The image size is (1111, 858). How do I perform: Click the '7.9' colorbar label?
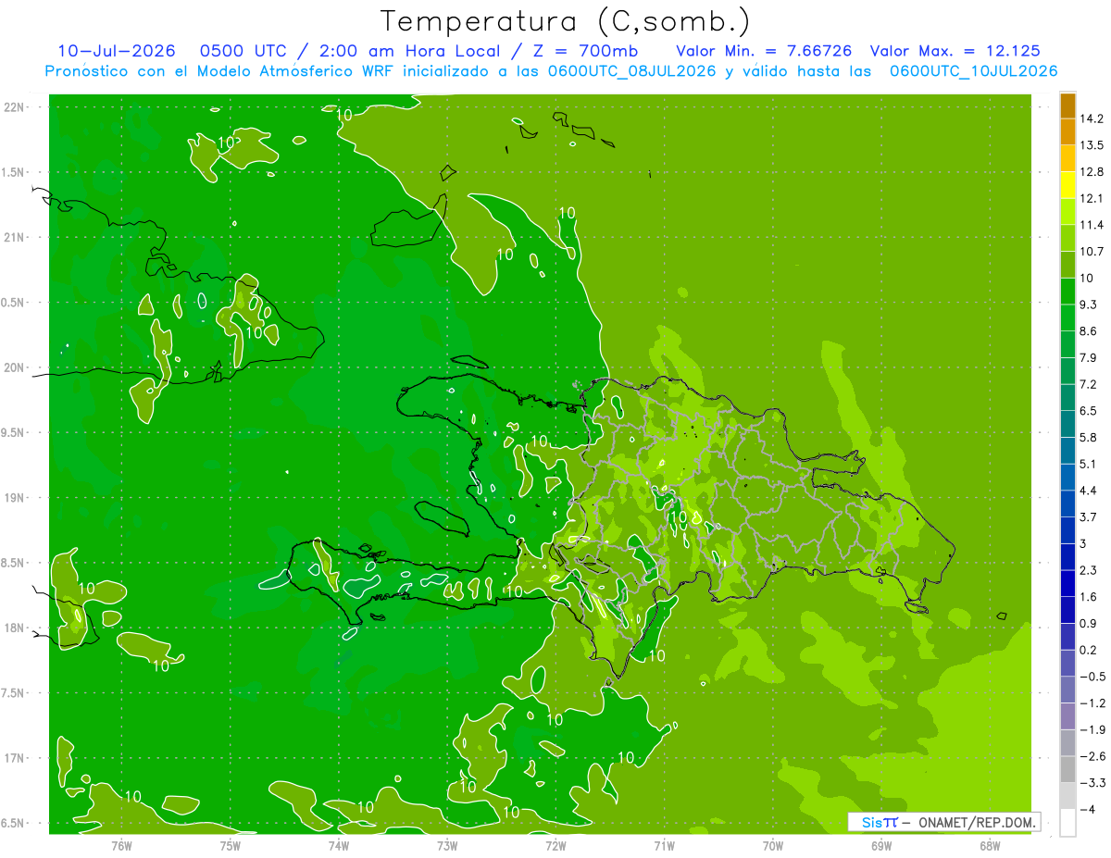pyautogui.click(x=1089, y=358)
